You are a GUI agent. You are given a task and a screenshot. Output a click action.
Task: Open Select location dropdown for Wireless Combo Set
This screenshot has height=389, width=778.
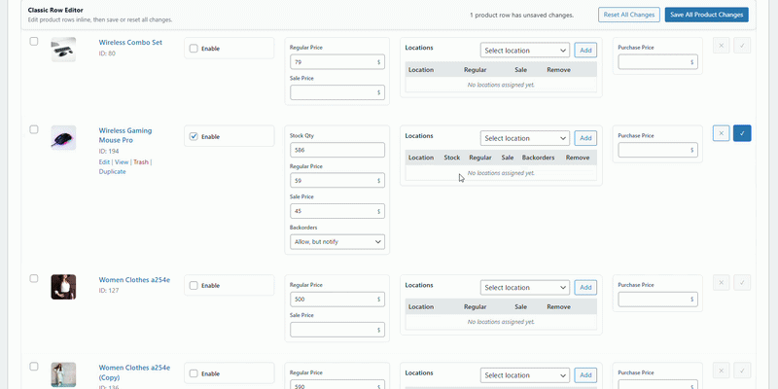tap(525, 51)
